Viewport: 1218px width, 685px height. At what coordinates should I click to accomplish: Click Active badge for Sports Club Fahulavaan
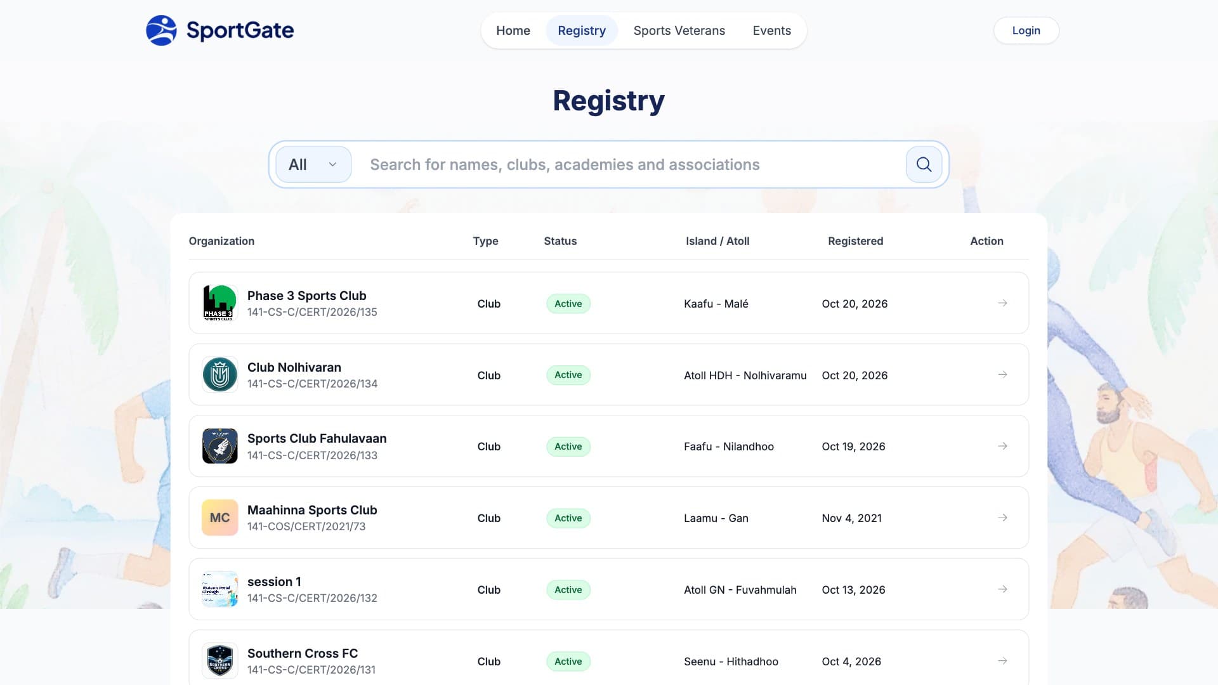click(x=568, y=447)
